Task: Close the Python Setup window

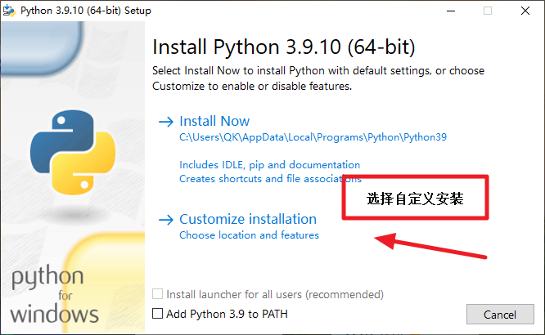Action: click(x=525, y=11)
